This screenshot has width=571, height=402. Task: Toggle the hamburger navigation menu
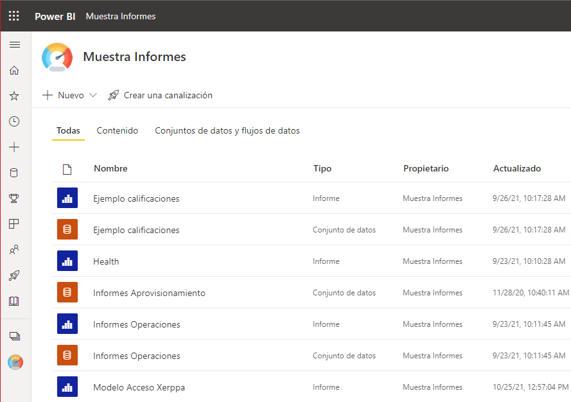15,45
